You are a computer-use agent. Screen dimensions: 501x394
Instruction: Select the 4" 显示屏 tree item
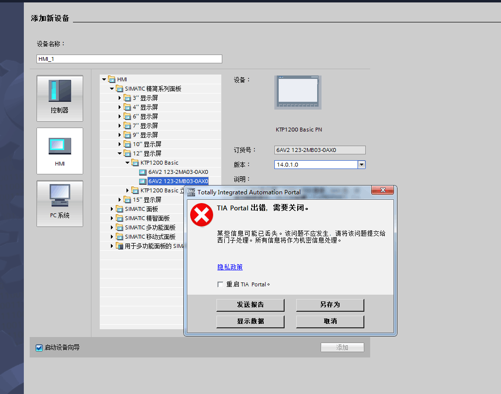pyautogui.click(x=145, y=107)
